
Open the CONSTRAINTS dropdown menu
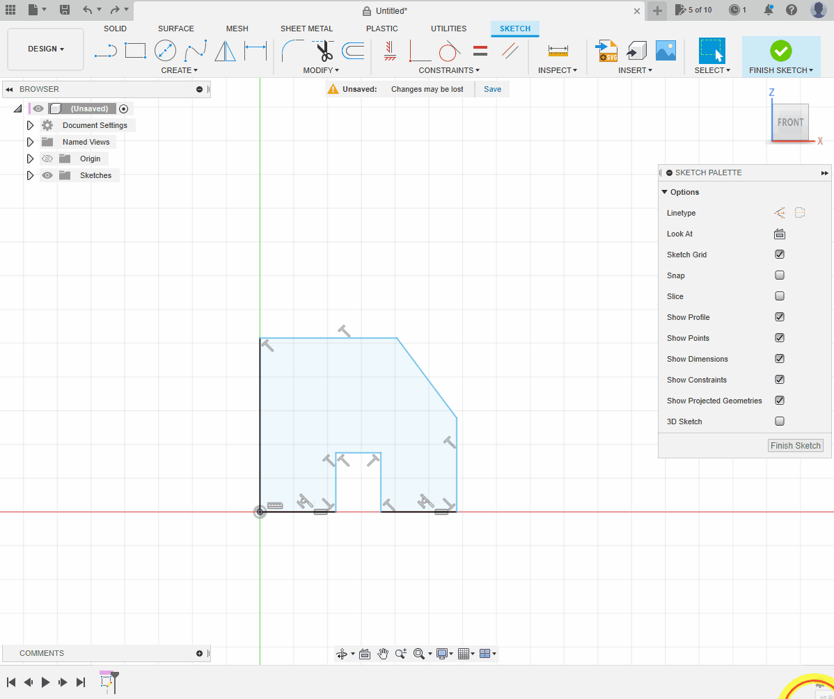[449, 70]
